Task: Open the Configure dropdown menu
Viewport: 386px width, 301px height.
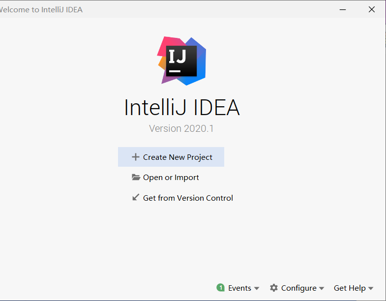Action: coord(297,288)
